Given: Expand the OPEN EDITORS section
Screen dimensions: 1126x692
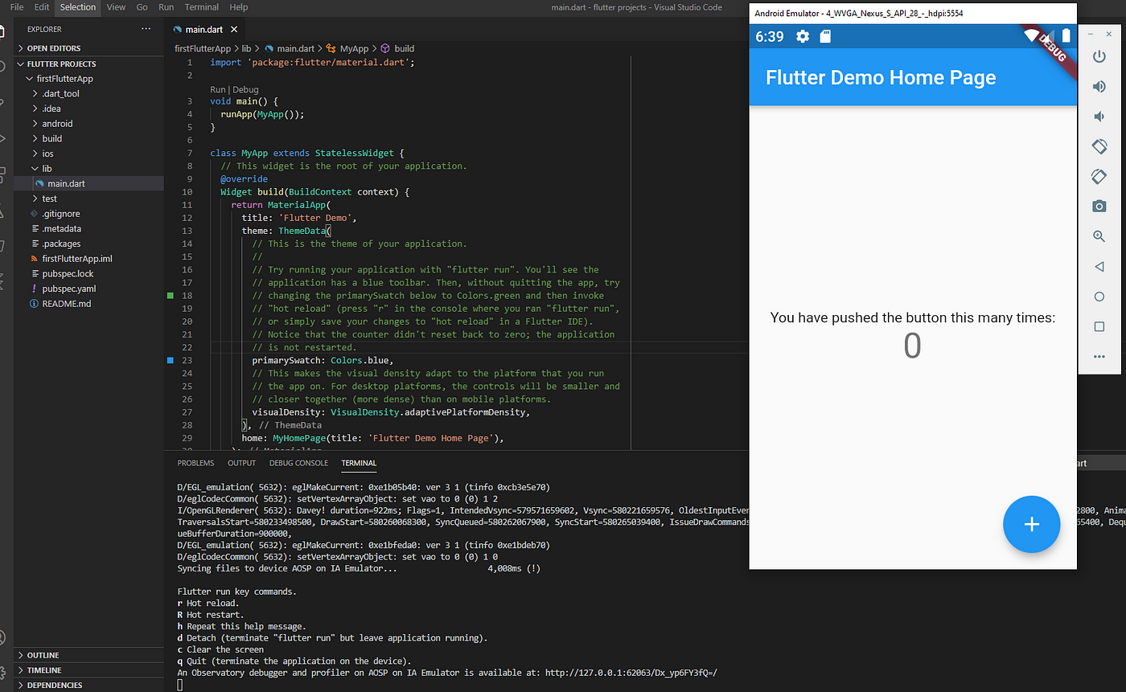Looking at the screenshot, I should pos(88,48).
